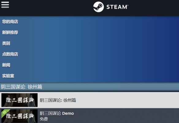
Task: Click the STEAM wordmark text
Action: click(117, 7)
